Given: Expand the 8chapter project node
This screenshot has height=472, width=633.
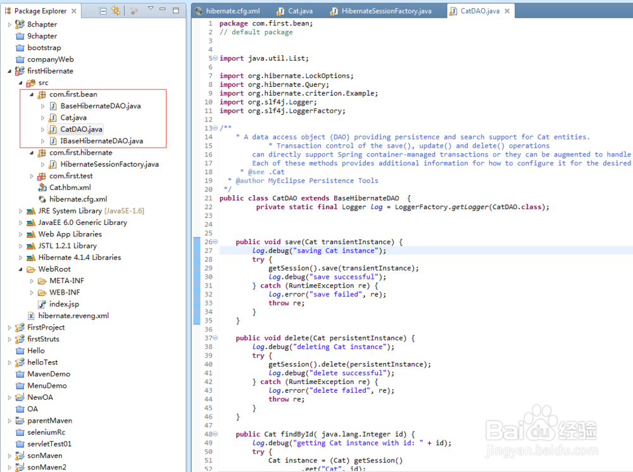Looking at the screenshot, I should [9, 25].
